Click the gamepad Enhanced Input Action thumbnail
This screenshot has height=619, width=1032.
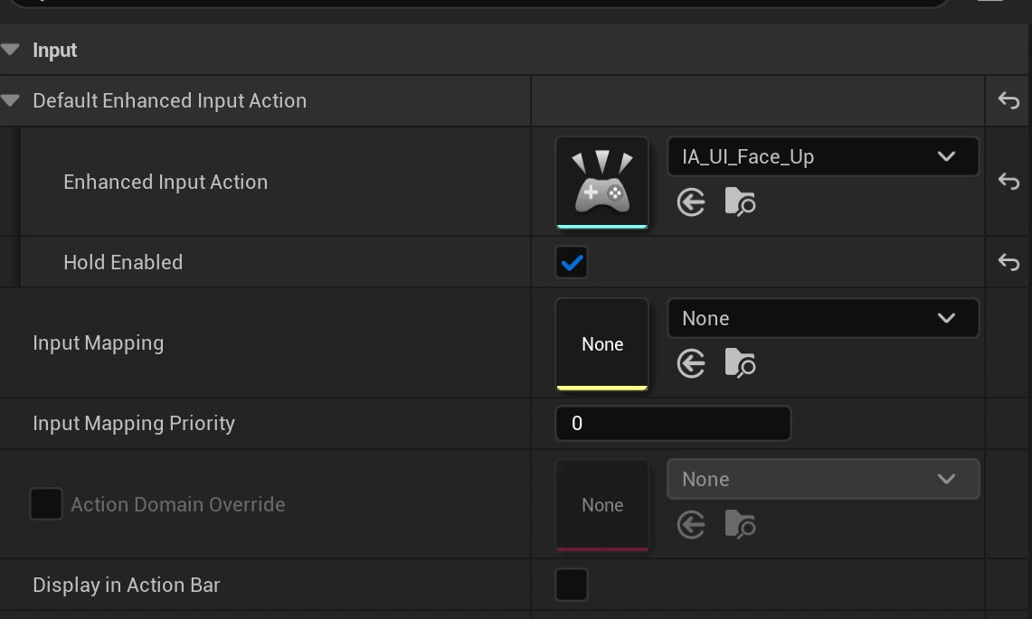pos(601,182)
